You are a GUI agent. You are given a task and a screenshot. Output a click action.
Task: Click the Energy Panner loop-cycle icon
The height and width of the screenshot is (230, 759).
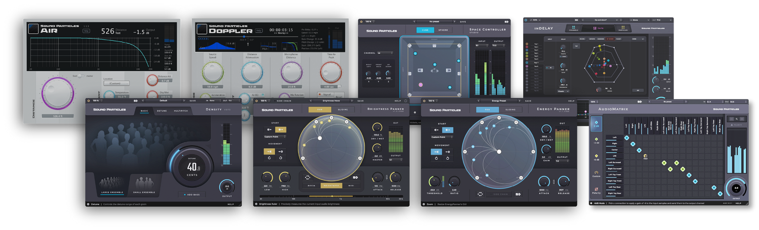coord(480,194)
